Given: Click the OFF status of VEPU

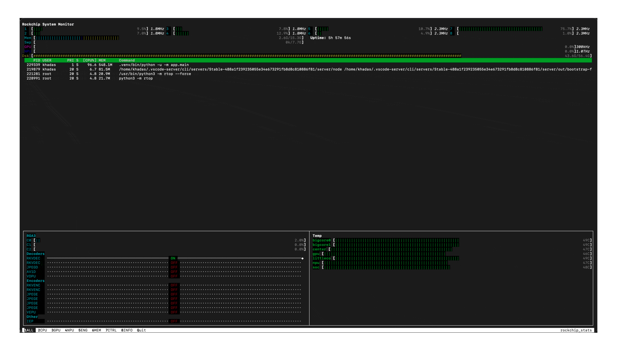Looking at the screenshot, I should pos(174,312).
